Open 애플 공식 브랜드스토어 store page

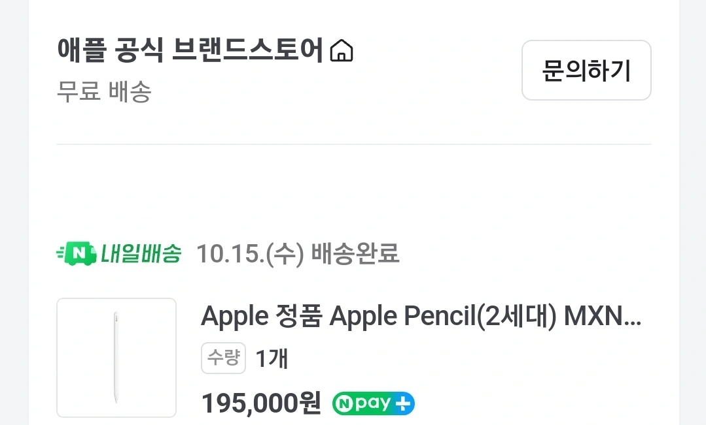pos(190,51)
